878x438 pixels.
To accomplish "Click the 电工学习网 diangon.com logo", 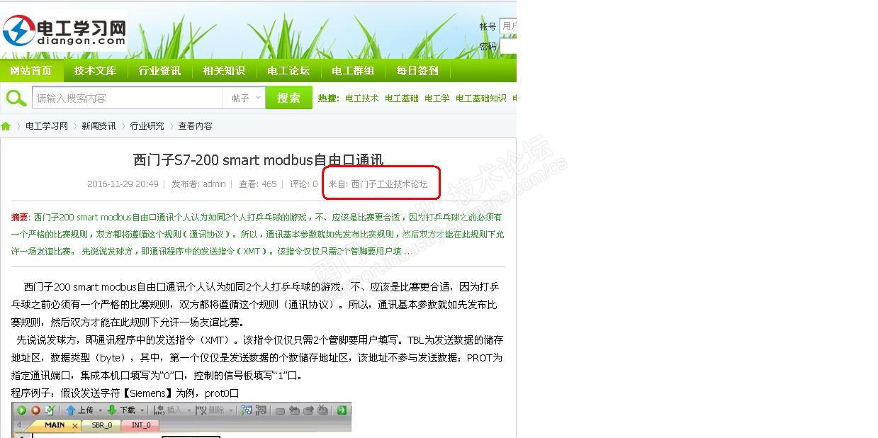I will coord(64,30).
